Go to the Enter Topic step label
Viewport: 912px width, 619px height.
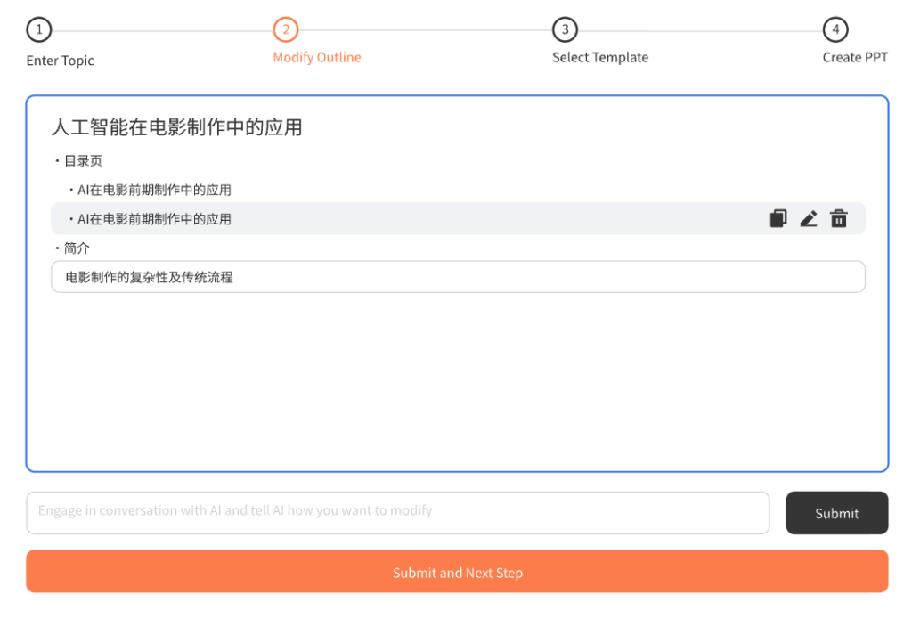pos(61,61)
